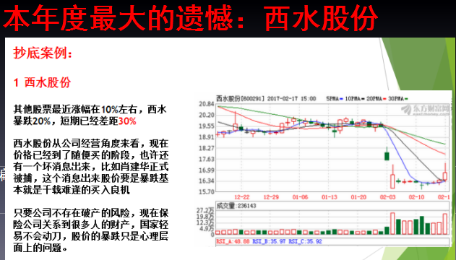Image resolution: width=456 pixels, height=260 pixels.
Task: Click the green 30PMA legend marker
Action: [406, 99]
